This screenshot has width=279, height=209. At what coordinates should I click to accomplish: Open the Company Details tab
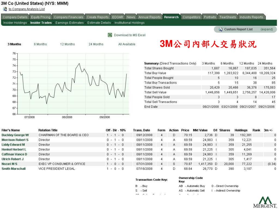click(15, 17)
